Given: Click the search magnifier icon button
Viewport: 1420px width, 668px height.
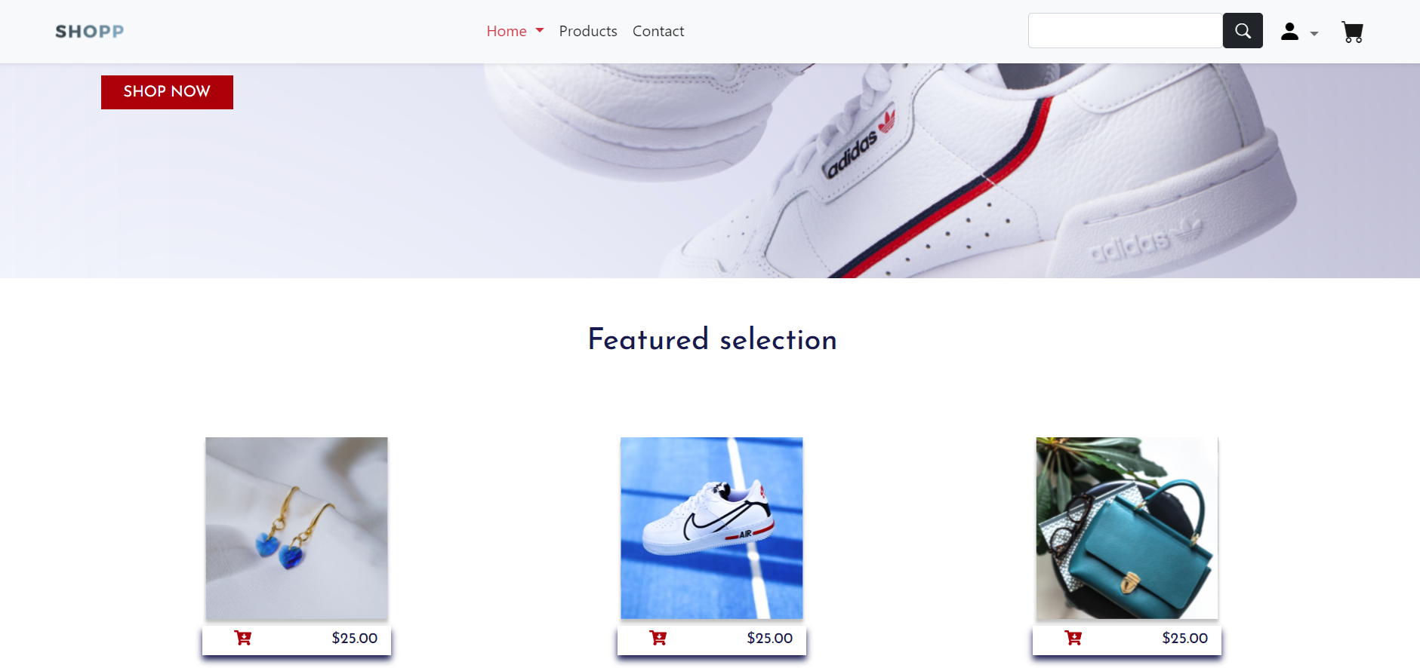Looking at the screenshot, I should coord(1243,31).
